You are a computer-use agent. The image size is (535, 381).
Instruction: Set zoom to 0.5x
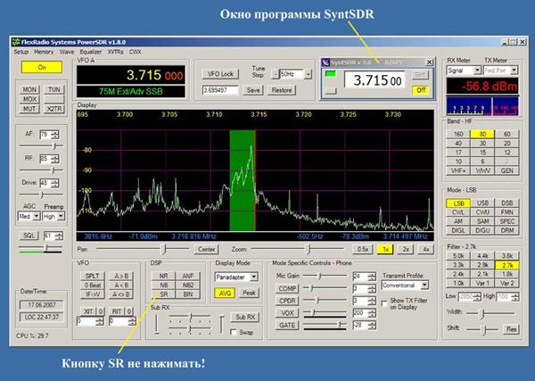pos(362,249)
